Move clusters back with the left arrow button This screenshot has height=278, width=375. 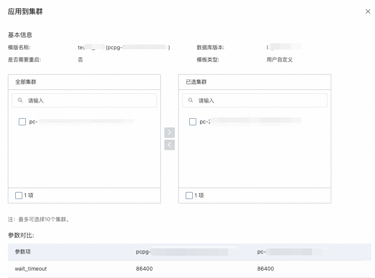point(170,145)
